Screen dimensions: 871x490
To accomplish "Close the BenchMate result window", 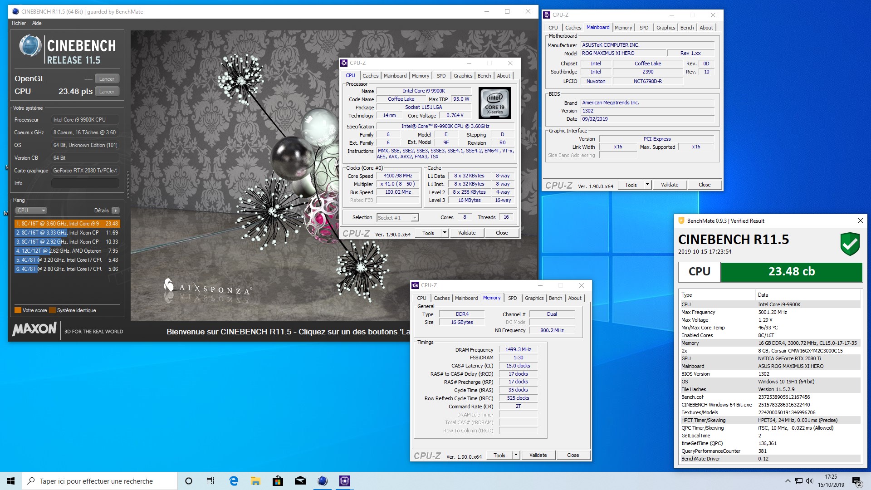I will point(861,220).
